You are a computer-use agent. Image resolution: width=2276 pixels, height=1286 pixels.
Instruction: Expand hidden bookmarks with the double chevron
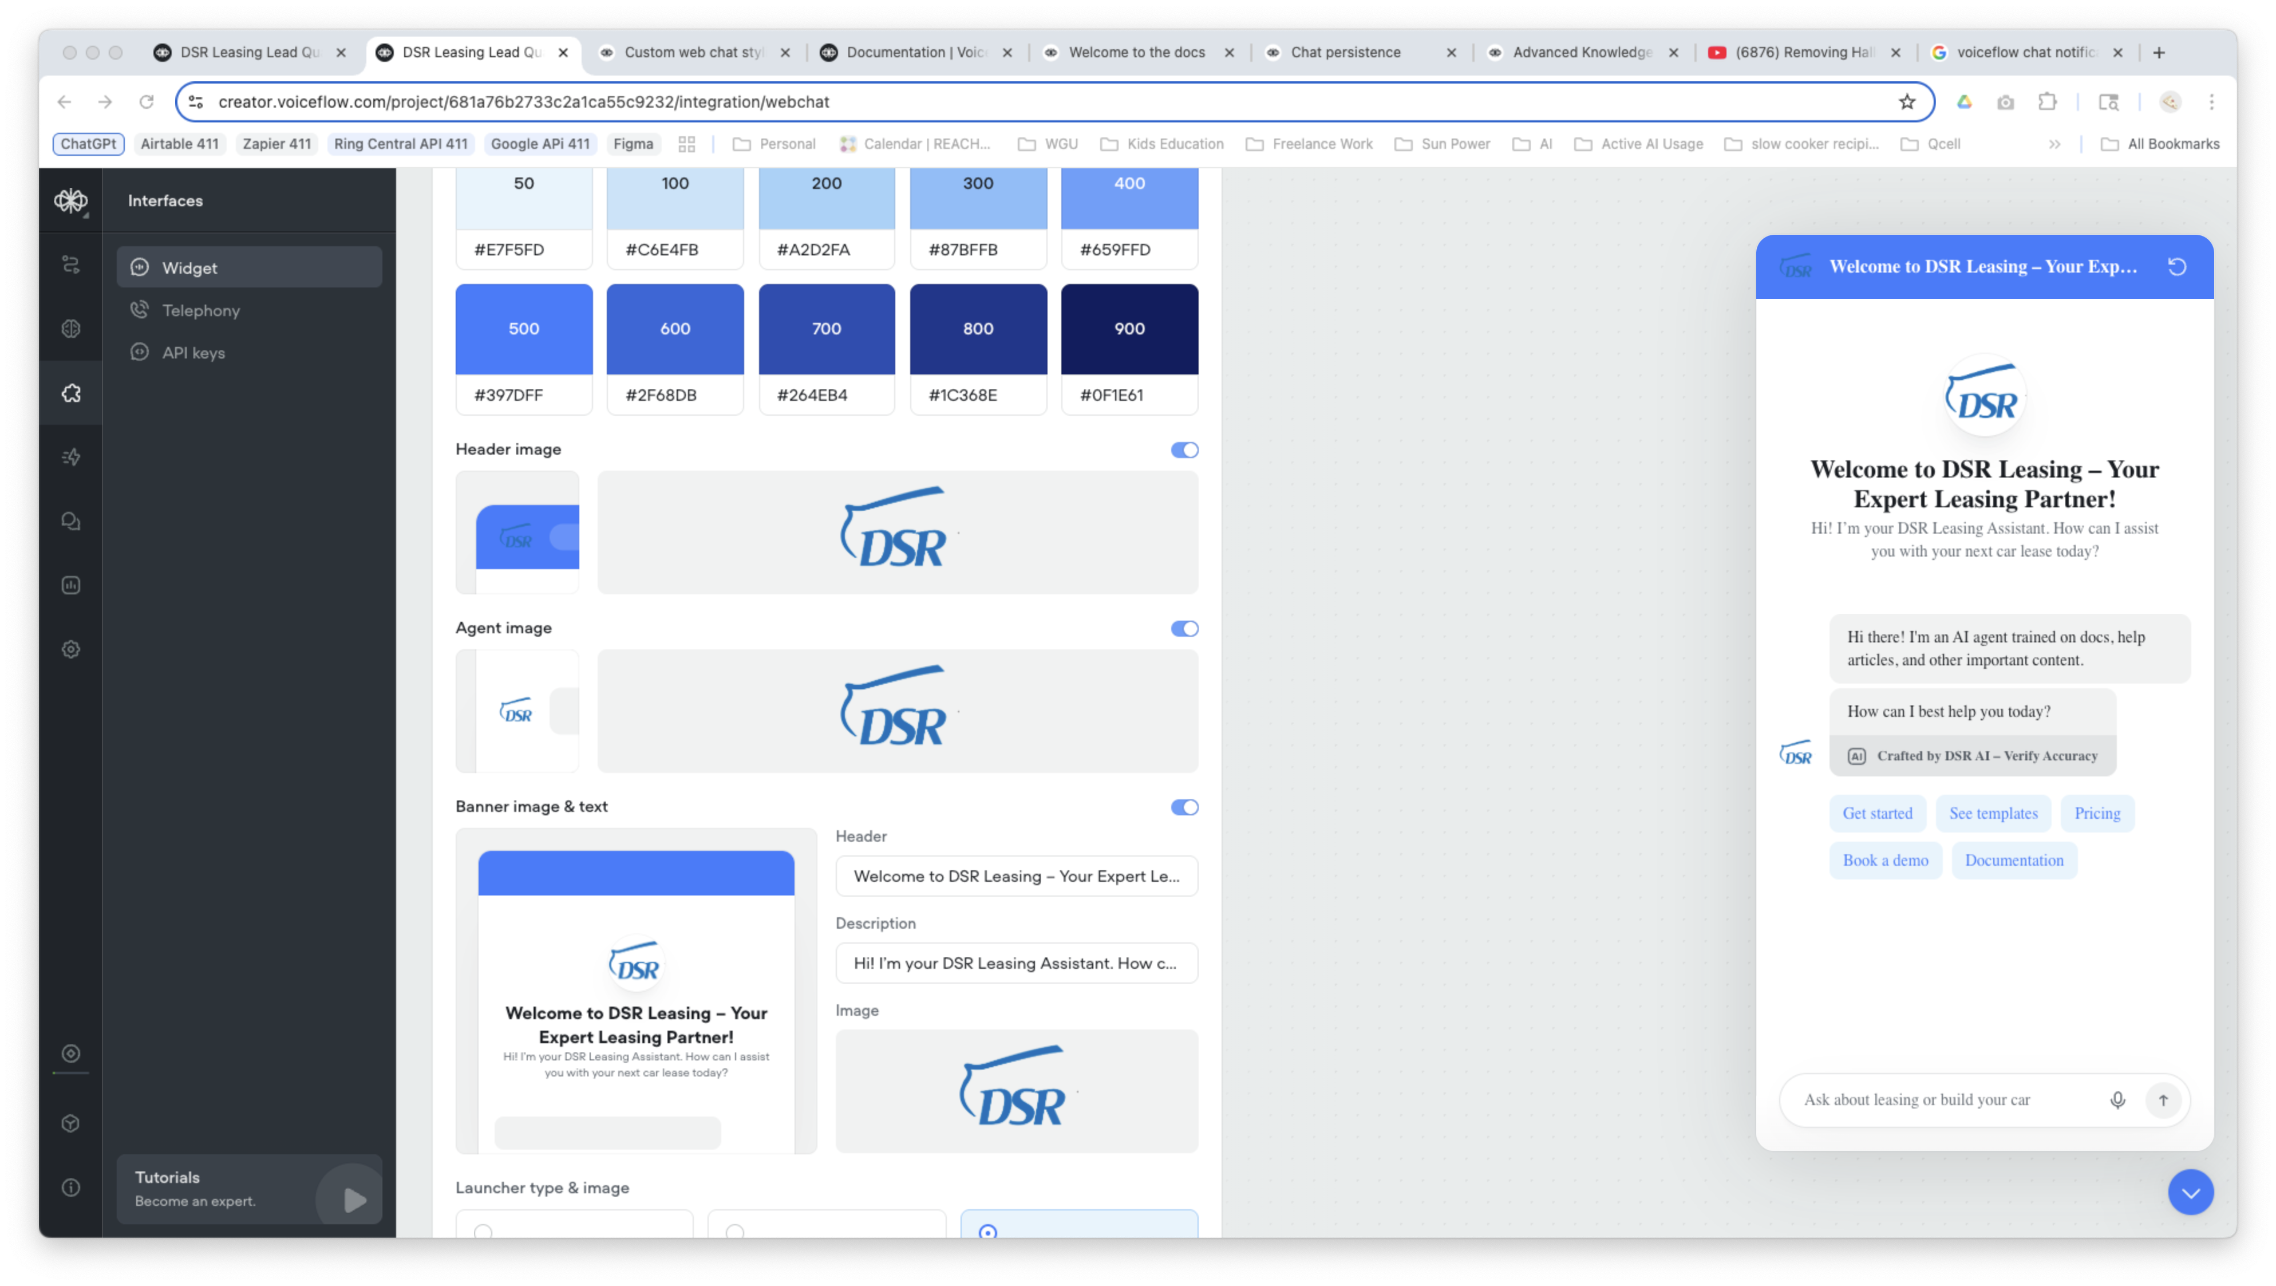tap(2053, 144)
